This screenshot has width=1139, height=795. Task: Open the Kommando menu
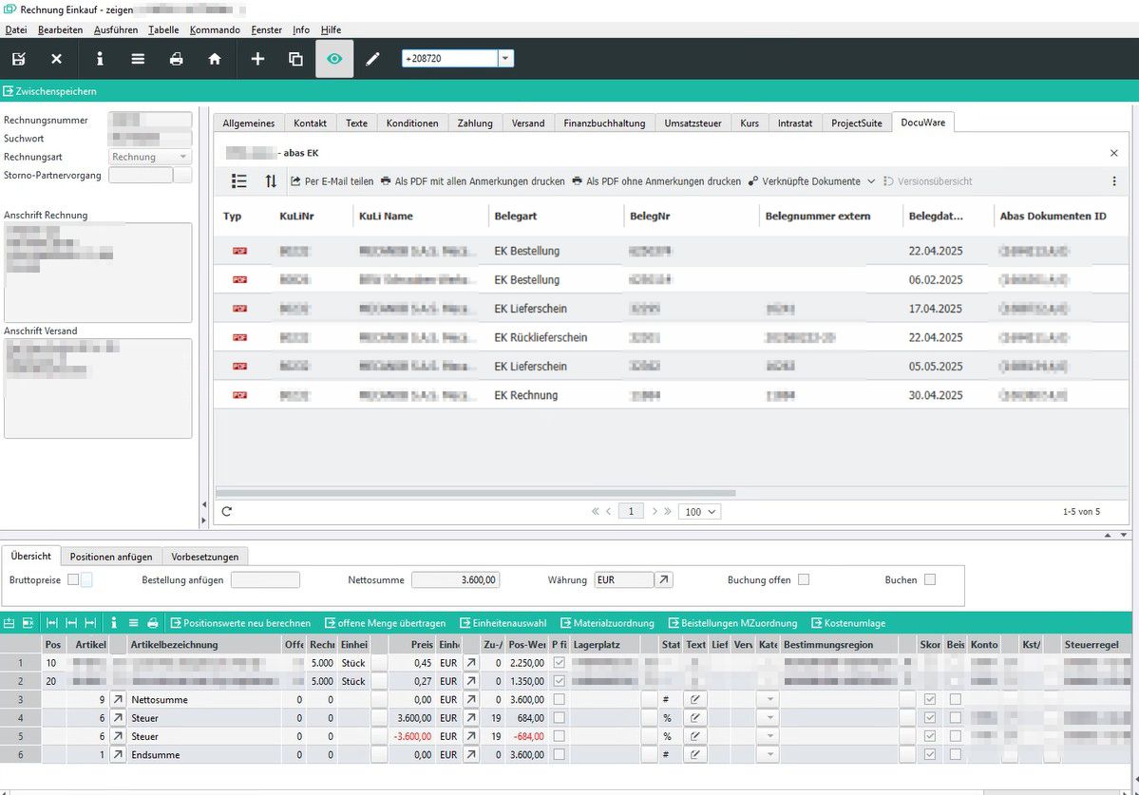click(215, 29)
